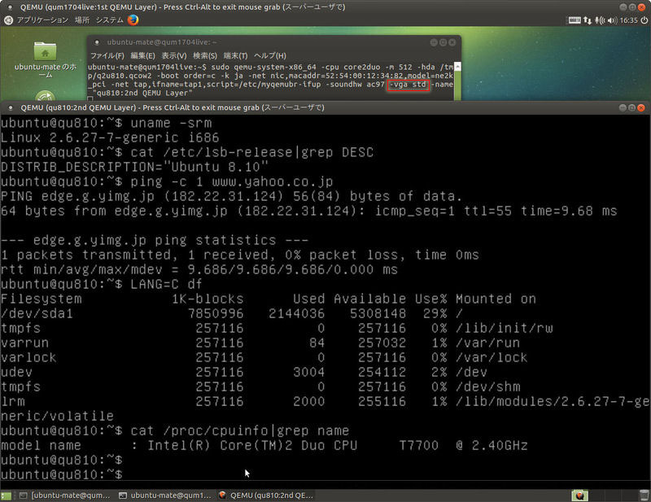Click the "64 bytes from edge.g.yimg.jp" line
This screenshot has height=502, width=651.
[x=309, y=211]
